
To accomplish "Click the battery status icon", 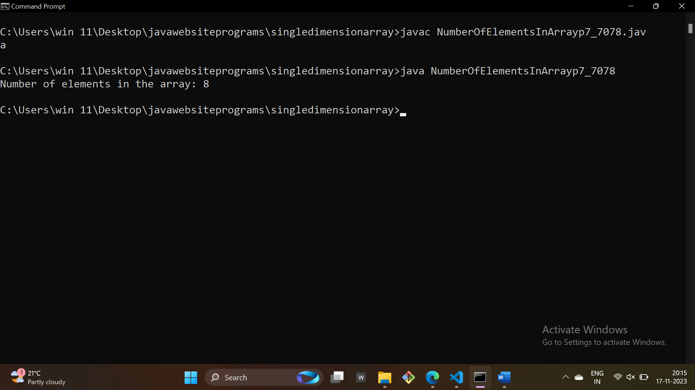I will (x=644, y=377).
